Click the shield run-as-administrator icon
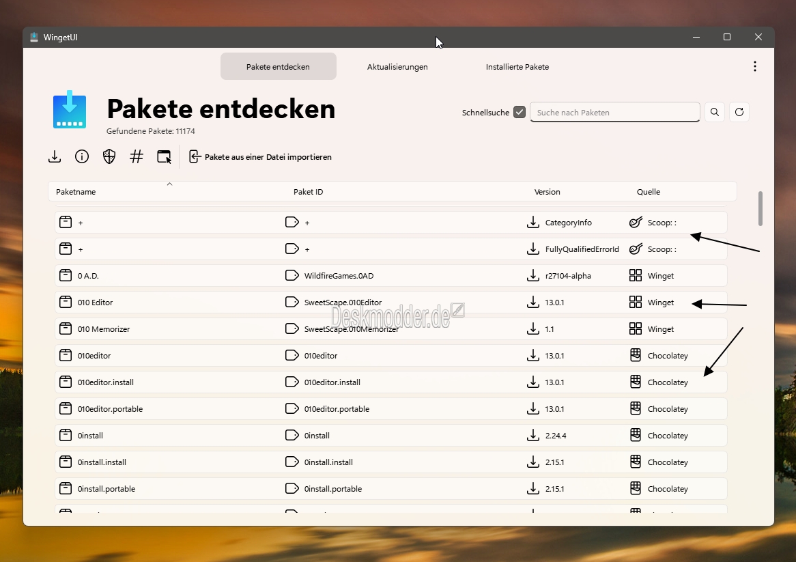Image resolution: width=796 pixels, height=562 pixels. (x=109, y=157)
